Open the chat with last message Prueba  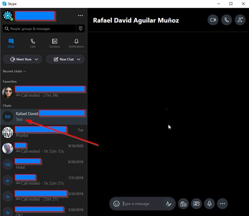pyautogui.click(x=44, y=133)
